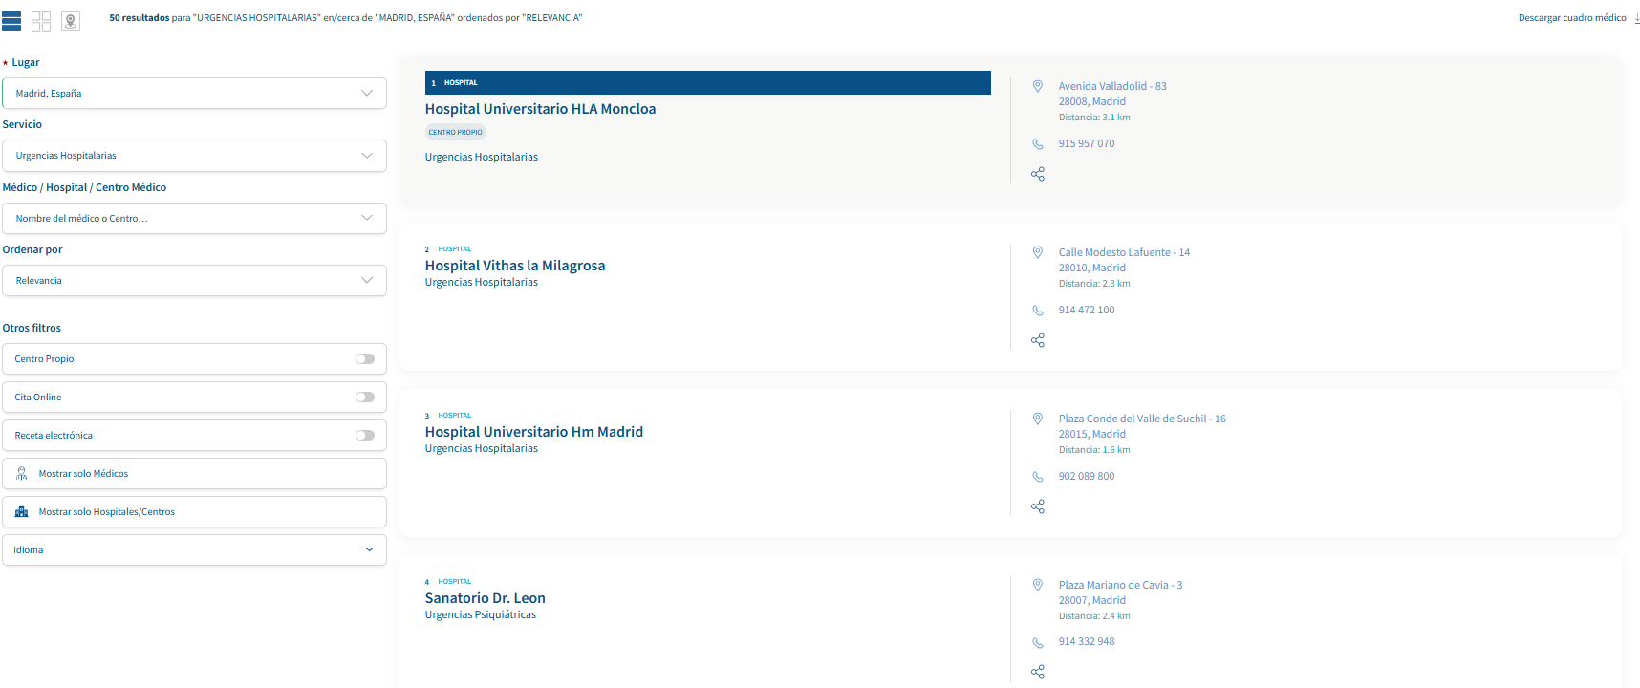Screen dimensions: 1640x688
Task: Share Hospital Vithas la Milagrosa result
Action: click(x=1038, y=340)
